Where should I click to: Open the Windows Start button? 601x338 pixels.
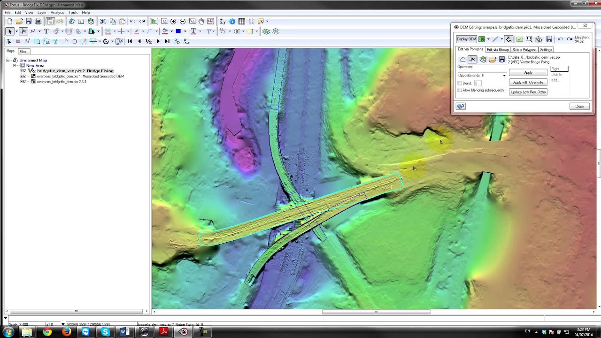point(8,332)
